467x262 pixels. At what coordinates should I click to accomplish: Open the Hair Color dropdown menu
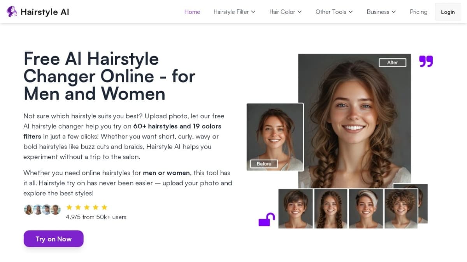(285, 12)
